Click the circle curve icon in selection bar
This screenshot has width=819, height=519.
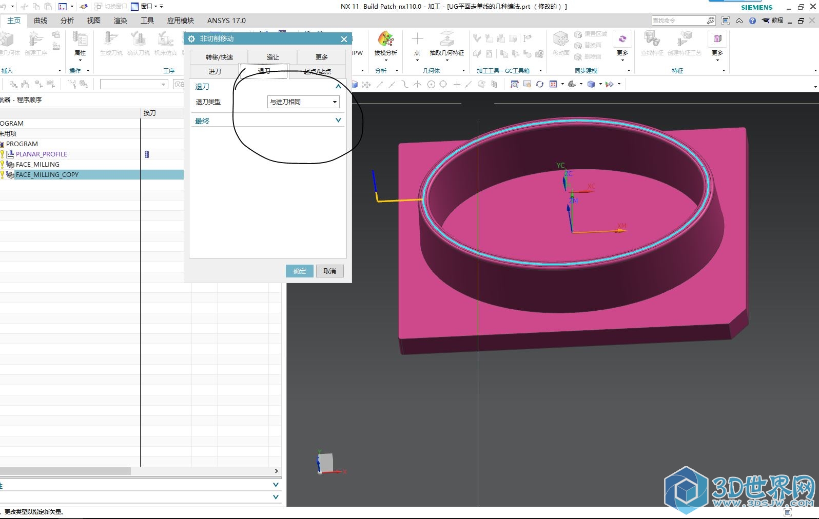[x=431, y=85]
